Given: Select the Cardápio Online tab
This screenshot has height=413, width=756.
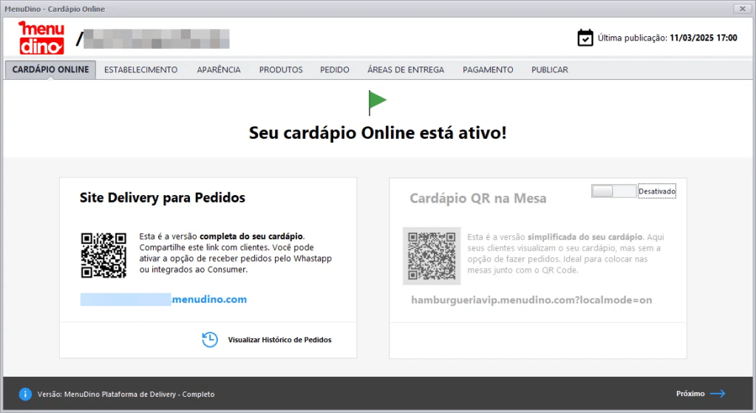Looking at the screenshot, I should [x=50, y=70].
